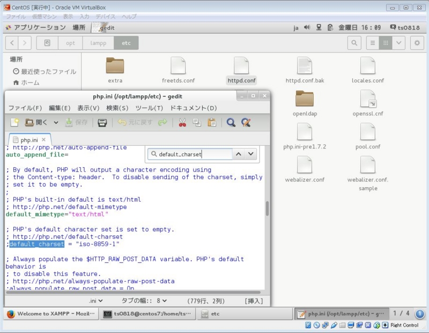The width and height of the screenshot is (429, 333).
Task: Paste from clipboard icon
Action: (x=211, y=122)
